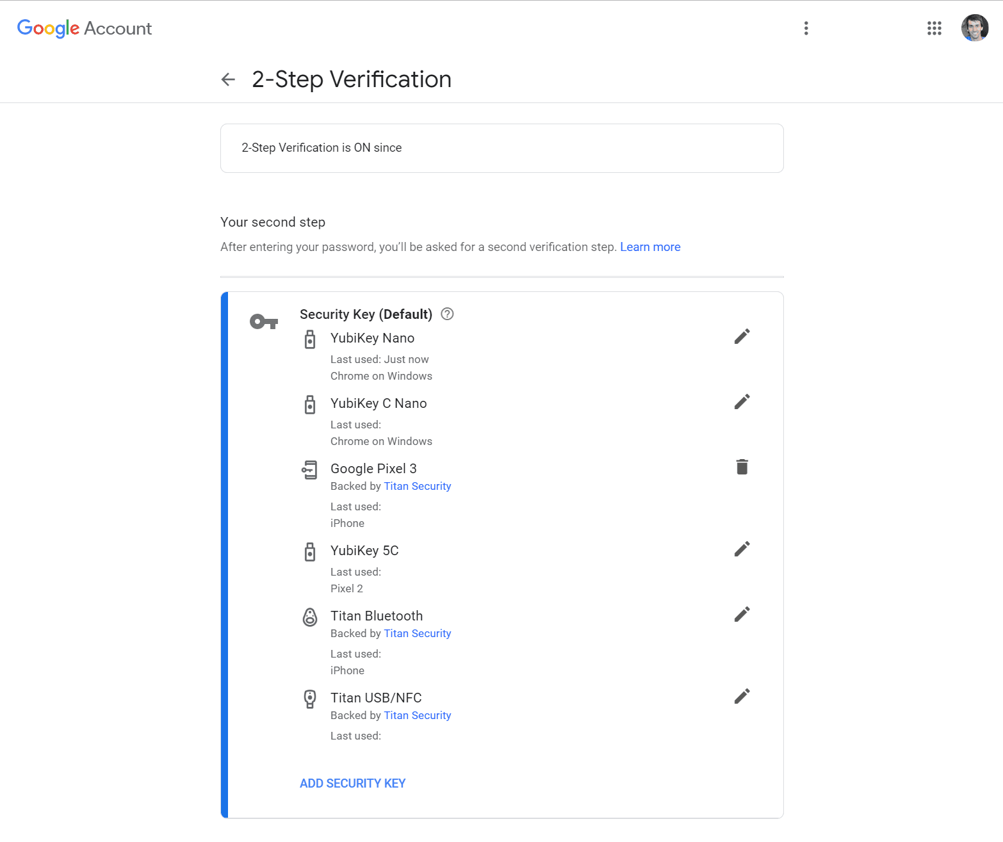Edit the Titan USB/NFC security key
Image resolution: width=1003 pixels, height=842 pixels.
point(742,697)
